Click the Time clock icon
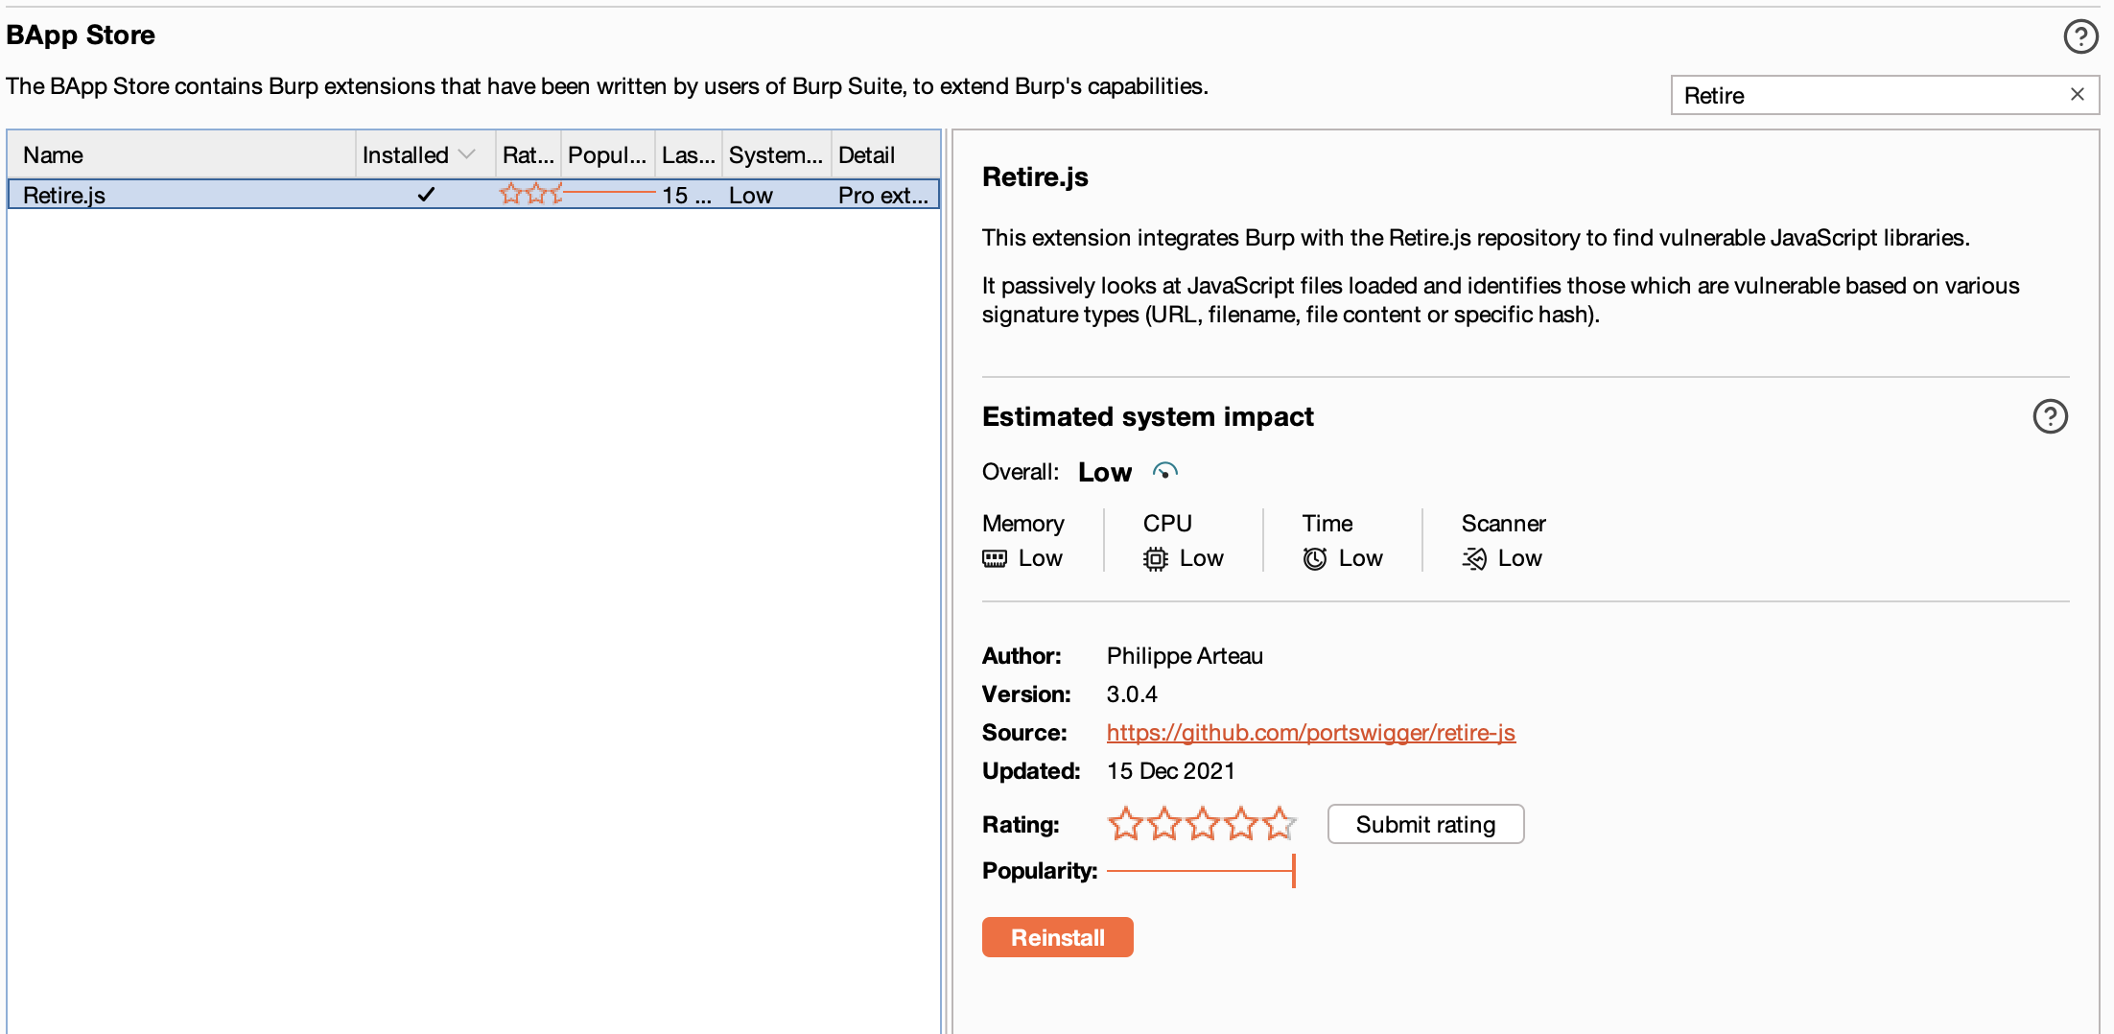Viewport: 2114px width, 1034px height. (x=1314, y=558)
